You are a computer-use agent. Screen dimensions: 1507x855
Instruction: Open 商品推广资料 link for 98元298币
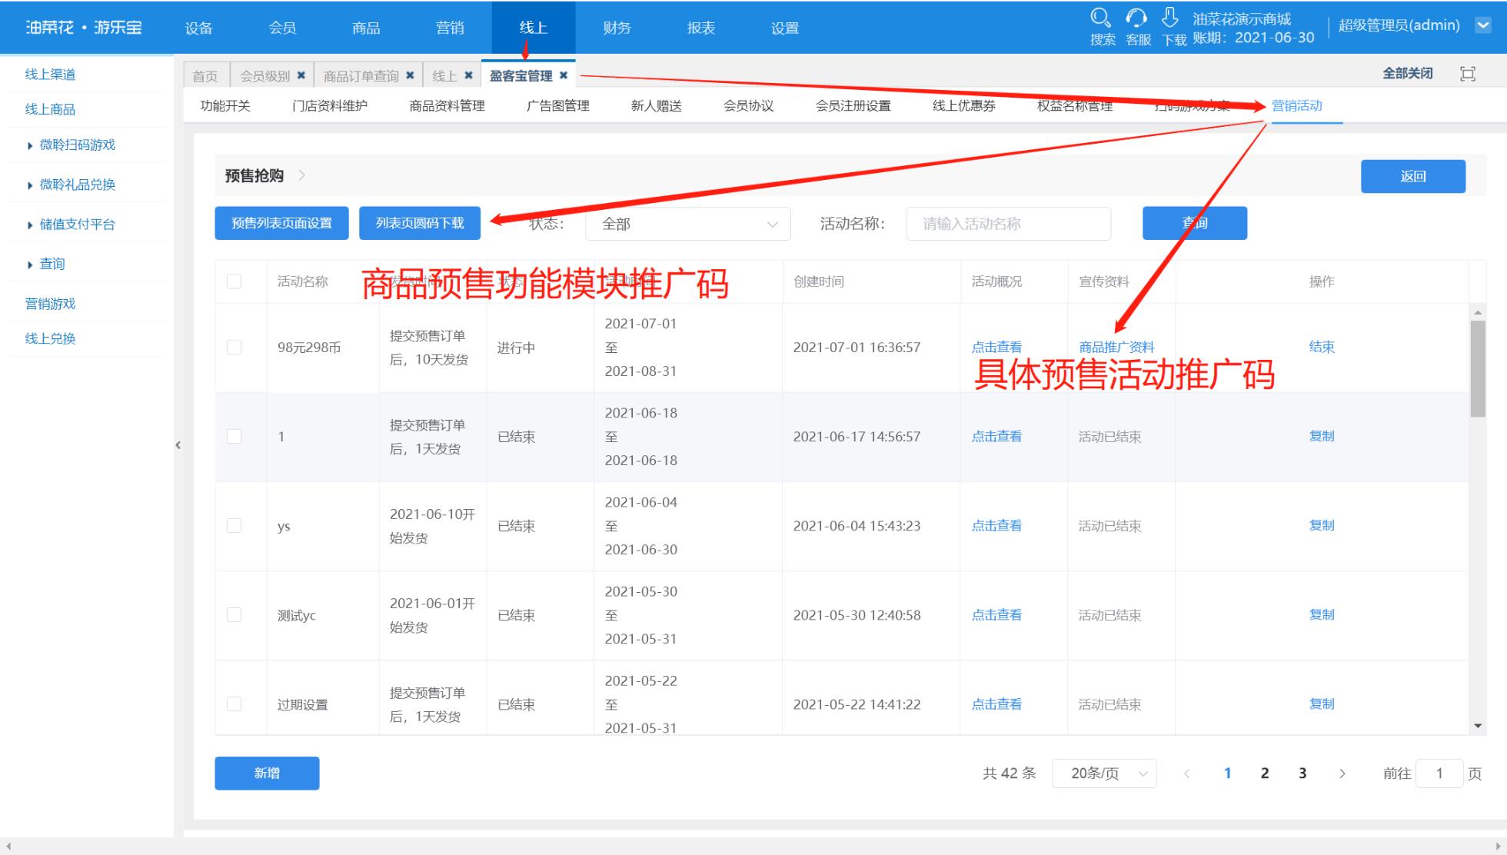[1116, 348]
